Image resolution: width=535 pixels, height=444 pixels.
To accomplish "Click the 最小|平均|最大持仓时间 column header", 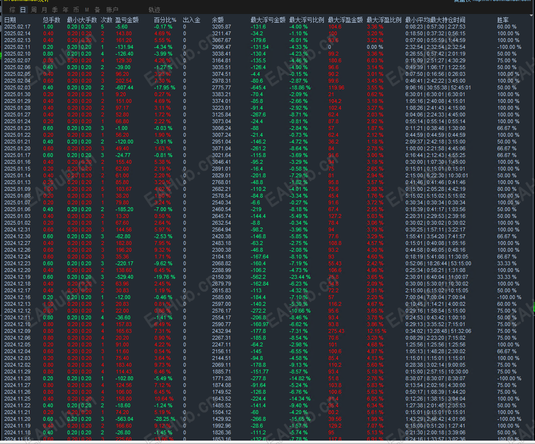I will click(435, 20).
